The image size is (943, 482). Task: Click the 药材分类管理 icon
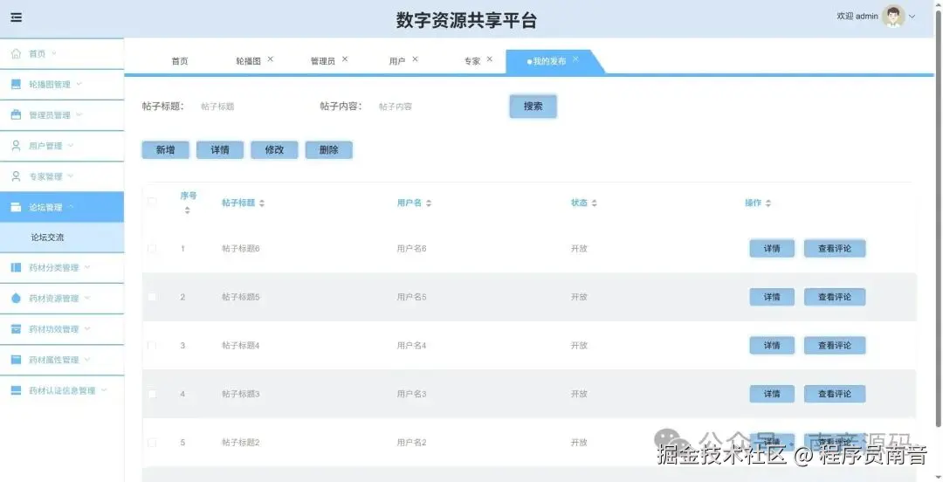click(17, 267)
